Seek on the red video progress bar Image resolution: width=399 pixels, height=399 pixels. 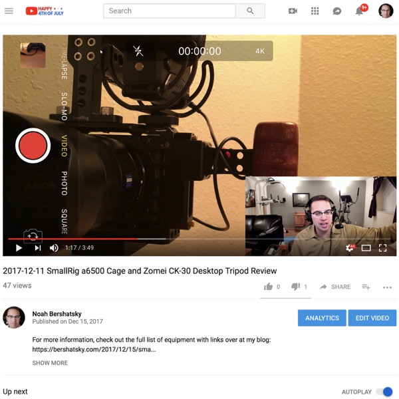coord(199,239)
